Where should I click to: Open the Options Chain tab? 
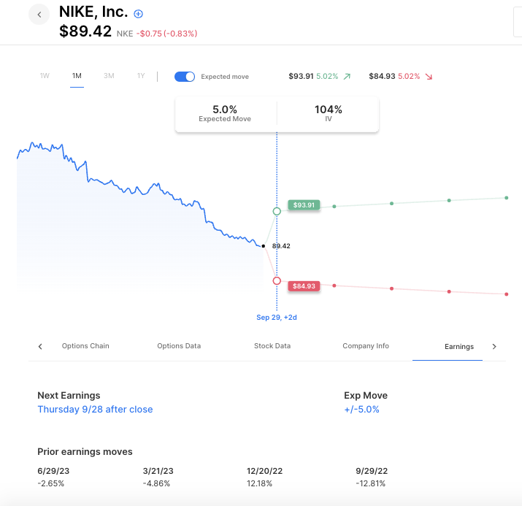coord(85,346)
